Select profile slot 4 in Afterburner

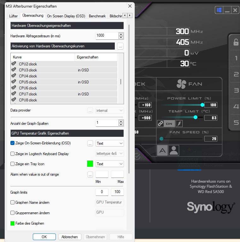236,106
